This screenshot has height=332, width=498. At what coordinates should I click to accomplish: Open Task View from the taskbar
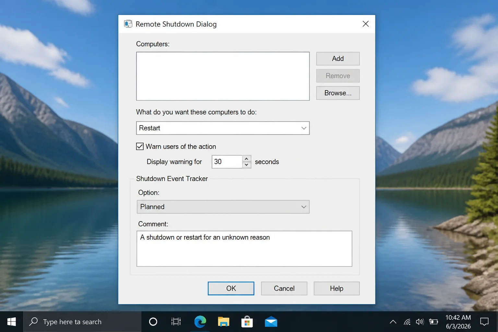[176, 322]
